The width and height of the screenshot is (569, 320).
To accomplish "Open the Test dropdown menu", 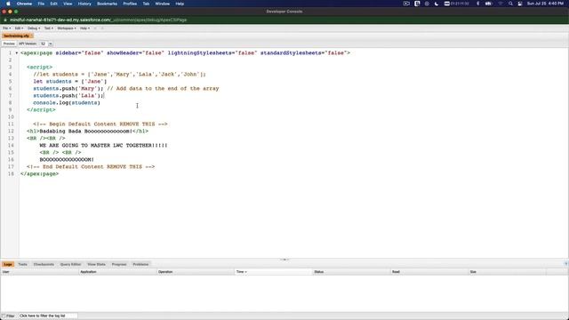I will pyautogui.click(x=49, y=28).
